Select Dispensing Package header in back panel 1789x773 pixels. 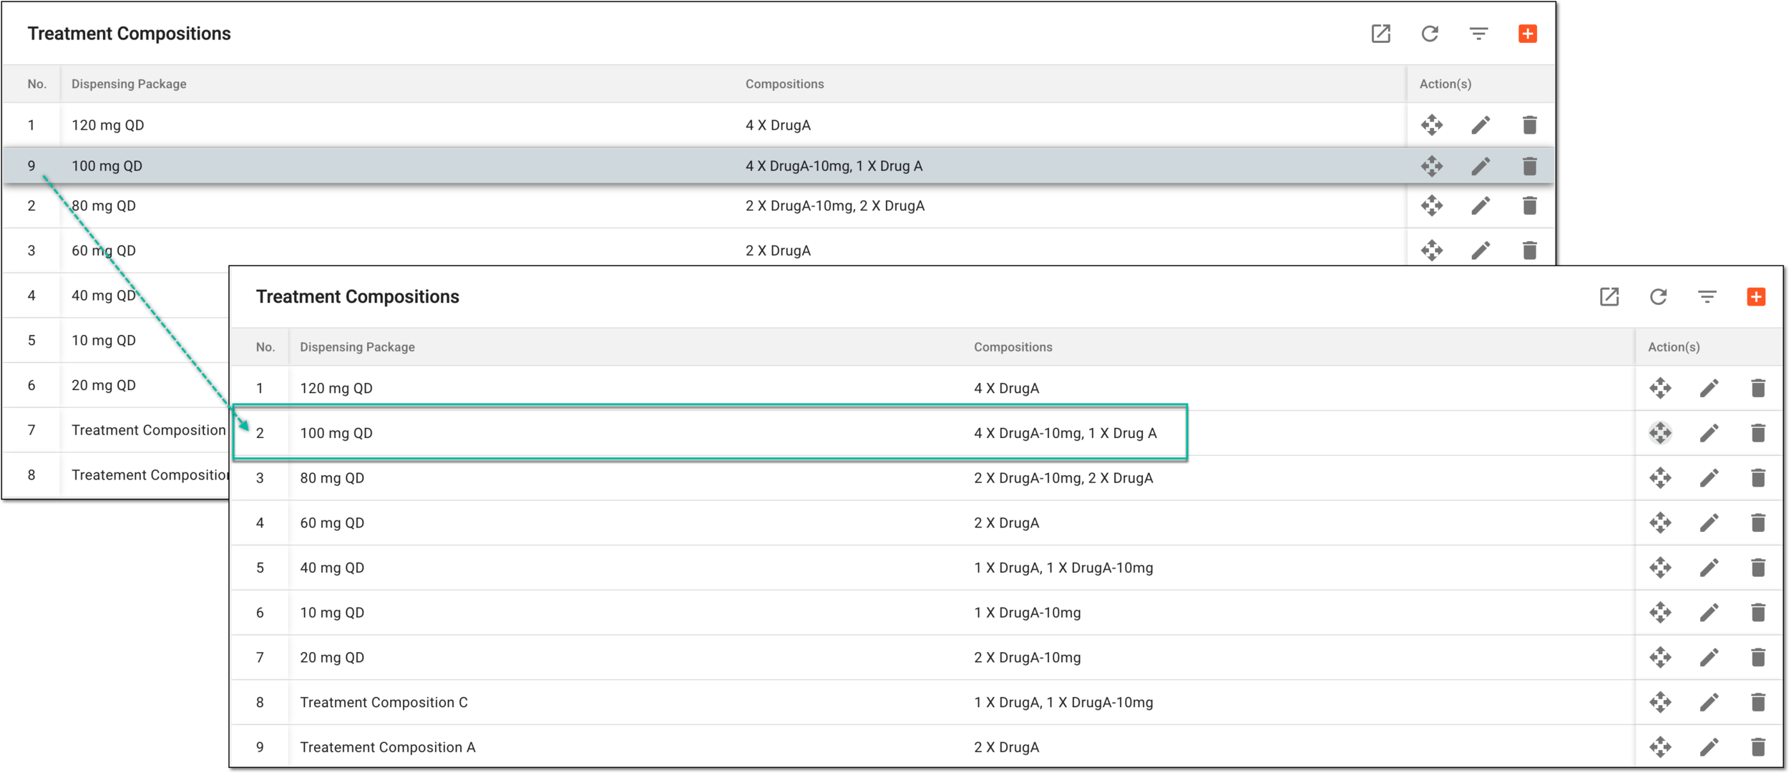pyautogui.click(x=129, y=84)
